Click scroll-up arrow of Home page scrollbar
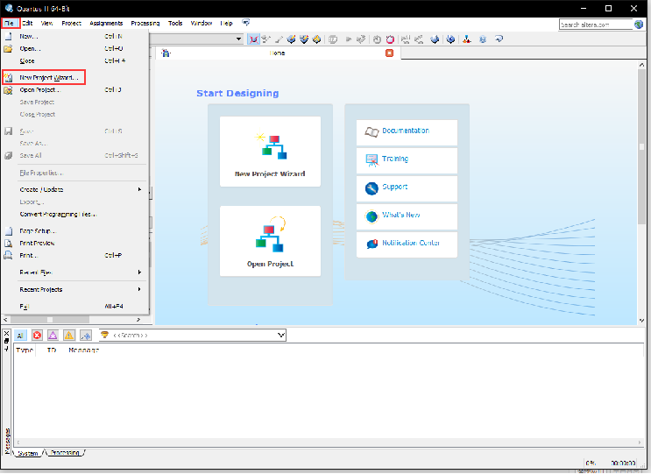651x474 pixels. [x=641, y=65]
